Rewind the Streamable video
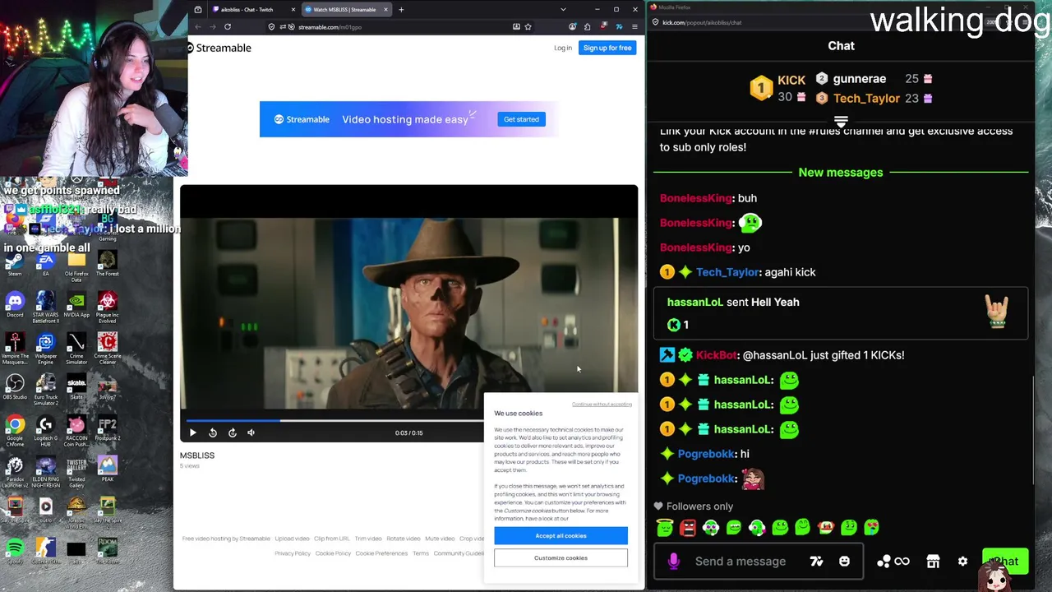Viewport: 1052px width, 592px height. (x=213, y=432)
